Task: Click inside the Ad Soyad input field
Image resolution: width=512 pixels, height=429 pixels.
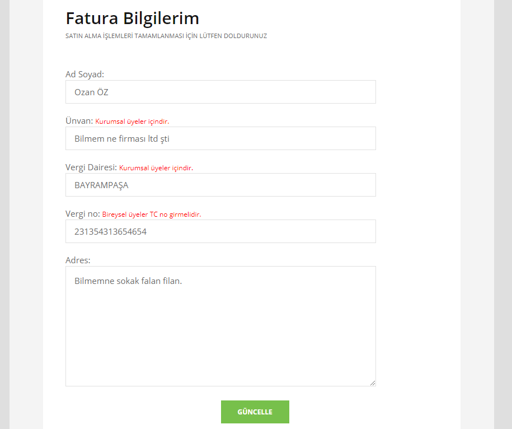Action: 220,91
